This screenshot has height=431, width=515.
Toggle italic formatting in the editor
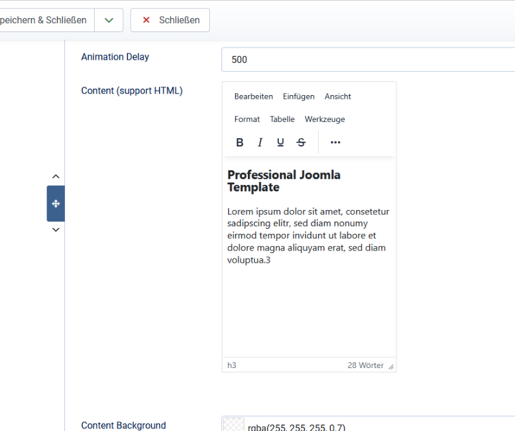point(260,143)
